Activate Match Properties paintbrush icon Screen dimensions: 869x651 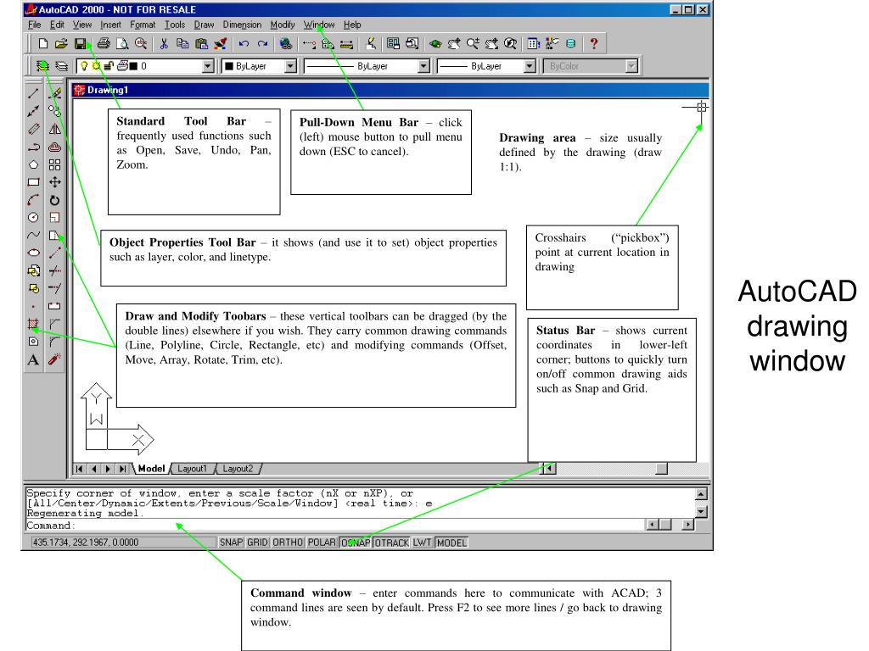pyautogui.click(x=221, y=44)
